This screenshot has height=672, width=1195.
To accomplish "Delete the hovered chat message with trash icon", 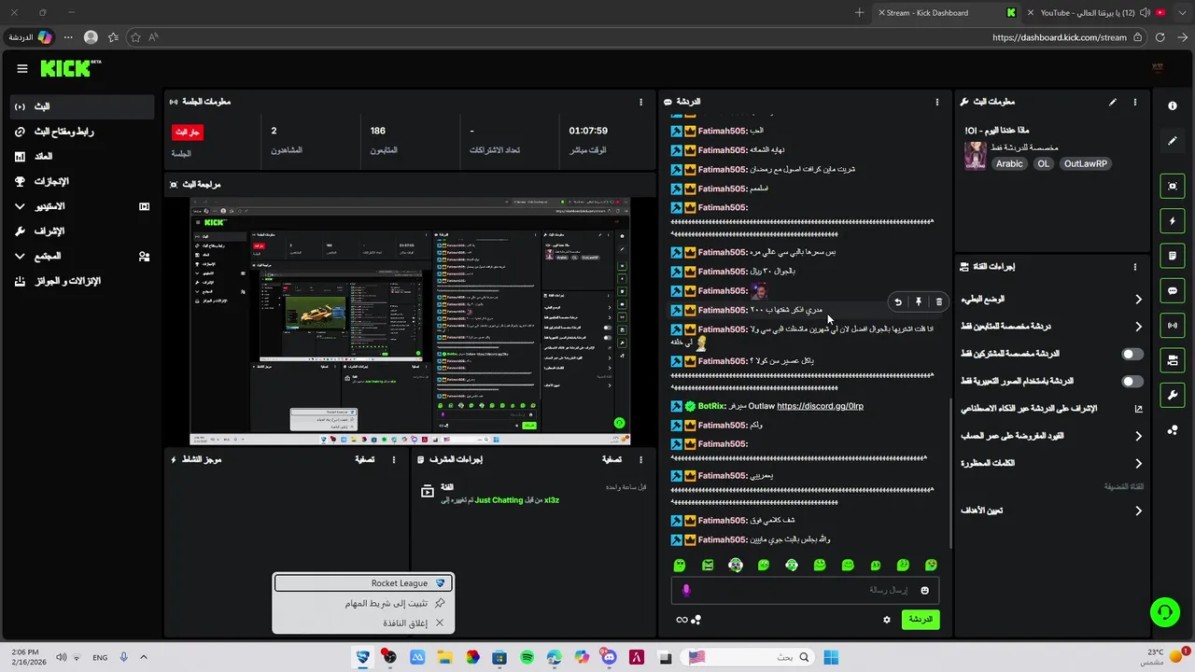I will [939, 301].
